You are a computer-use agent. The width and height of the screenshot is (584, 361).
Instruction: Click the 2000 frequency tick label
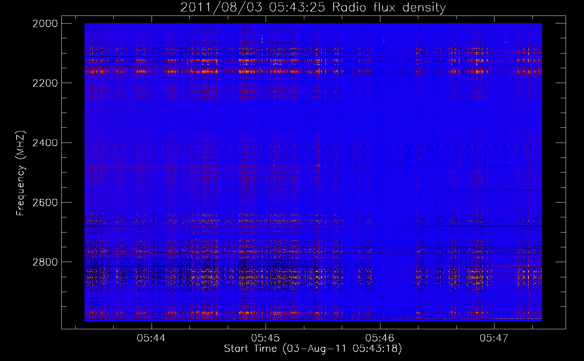click(x=45, y=23)
